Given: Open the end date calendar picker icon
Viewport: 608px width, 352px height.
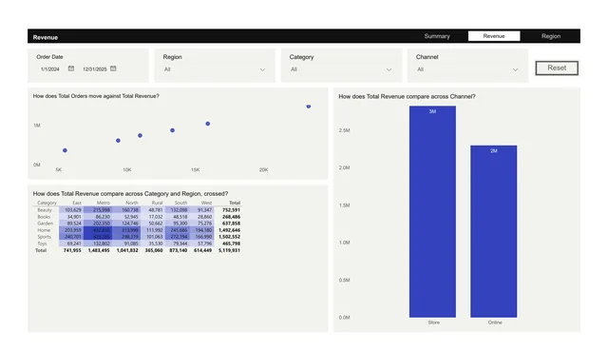Looking at the screenshot, I should [113, 68].
